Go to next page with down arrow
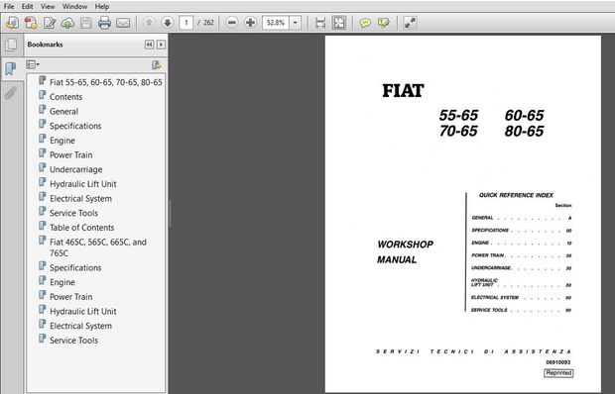Viewport: 615px width, 394px height. click(x=168, y=23)
